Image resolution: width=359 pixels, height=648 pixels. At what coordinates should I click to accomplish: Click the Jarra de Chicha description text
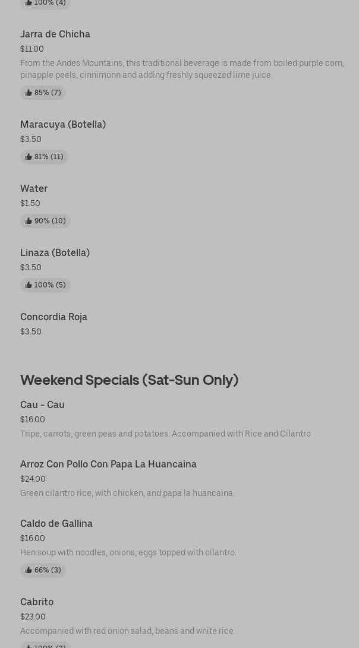[182, 69]
